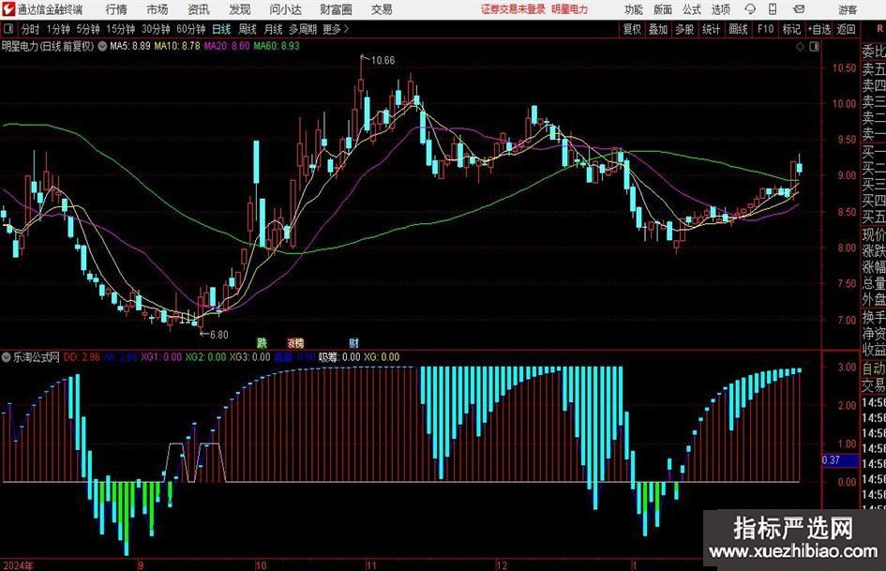Open the 多周期 multi-period view
This screenshot has width=886, height=571.
[303, 29]
